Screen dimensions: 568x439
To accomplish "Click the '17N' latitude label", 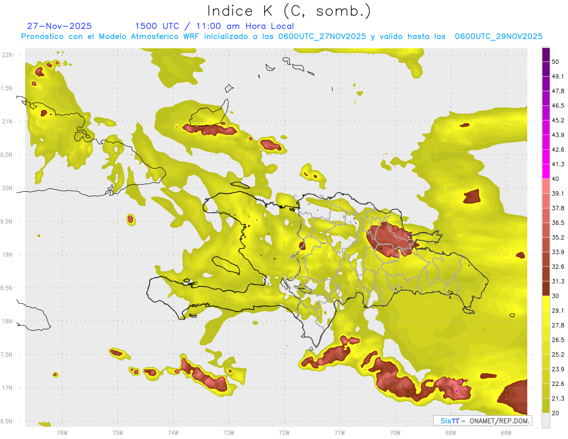I will coord(7,388).
